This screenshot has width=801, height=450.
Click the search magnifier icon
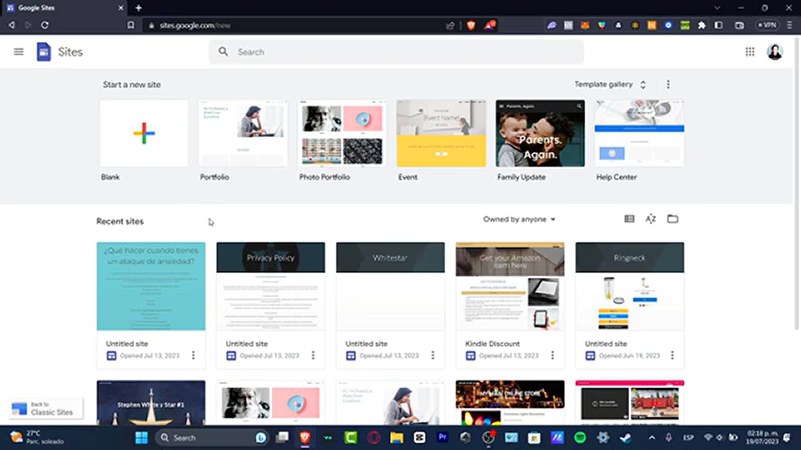click(223, 52)
